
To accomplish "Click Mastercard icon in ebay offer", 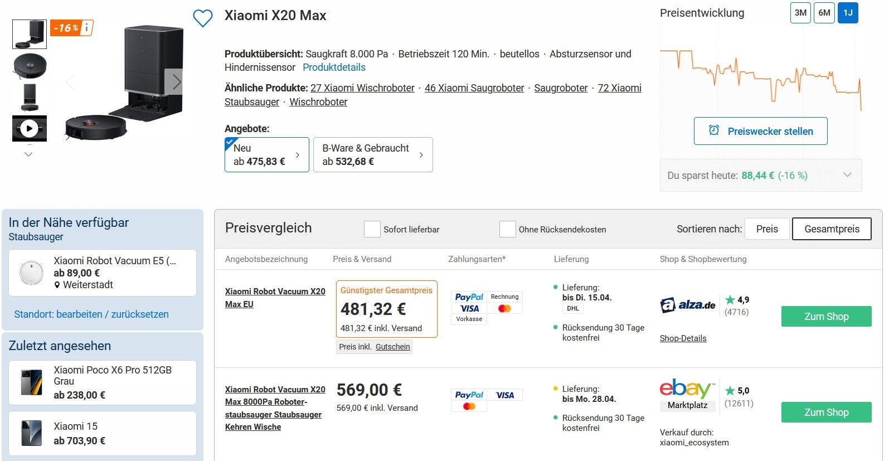I will (x=469, y=406).
